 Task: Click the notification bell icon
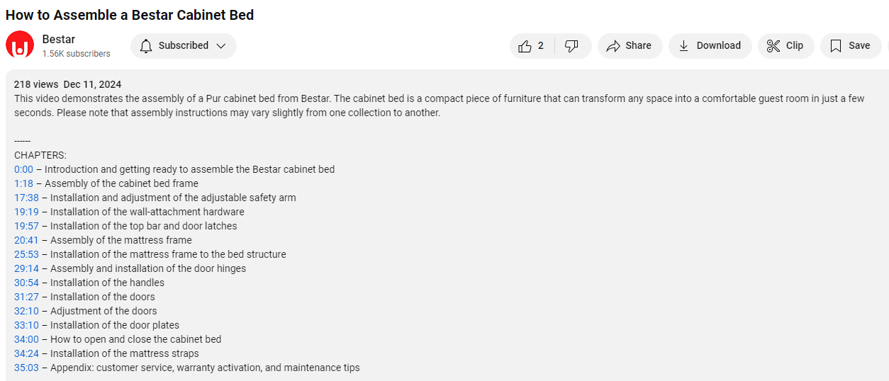(x=146, y=46)
